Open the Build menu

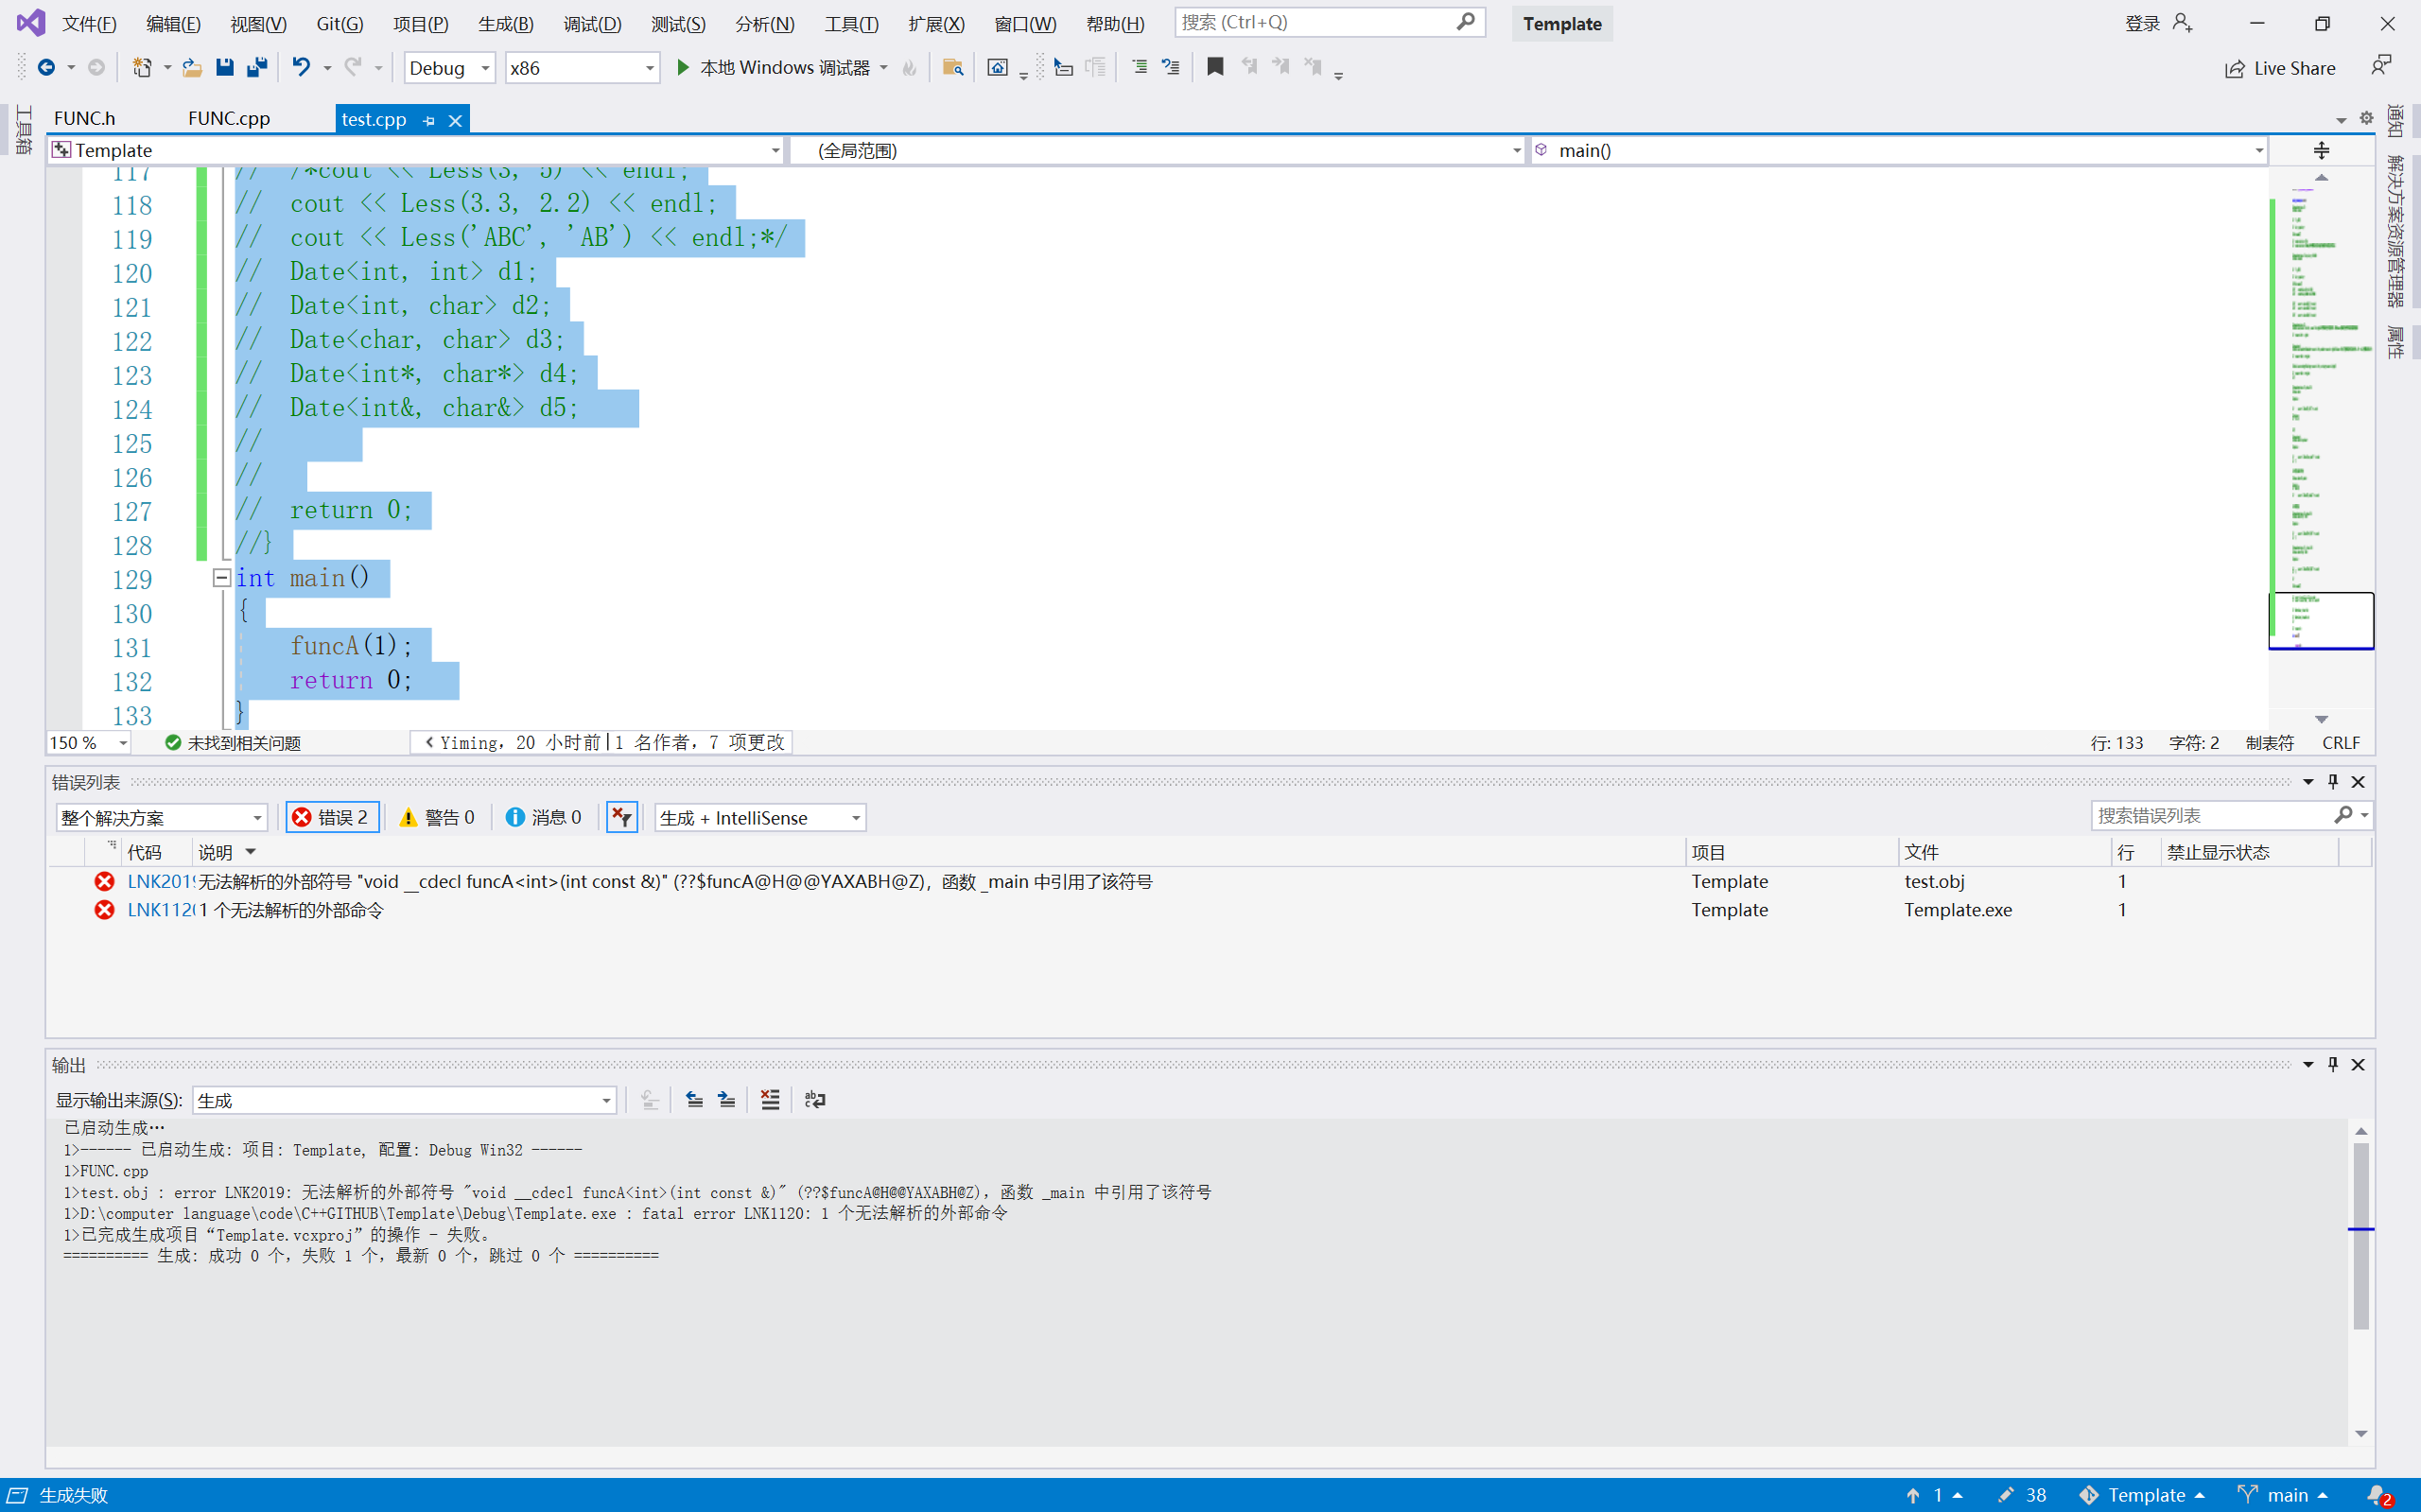(x=505, y=23)
